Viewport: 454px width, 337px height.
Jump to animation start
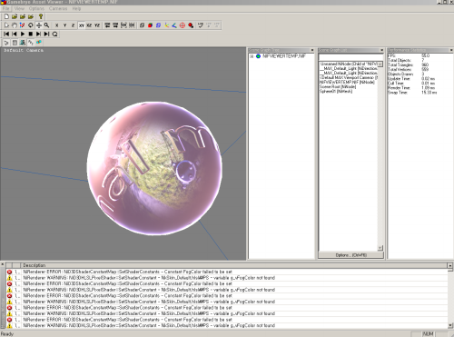coord(6,34)
